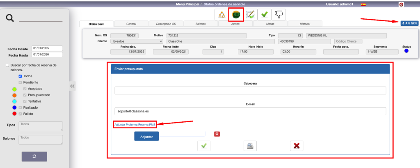This screenshot has height=168, width=420.
Task: Click the red remove attachment icon
Action: [217, 134]
